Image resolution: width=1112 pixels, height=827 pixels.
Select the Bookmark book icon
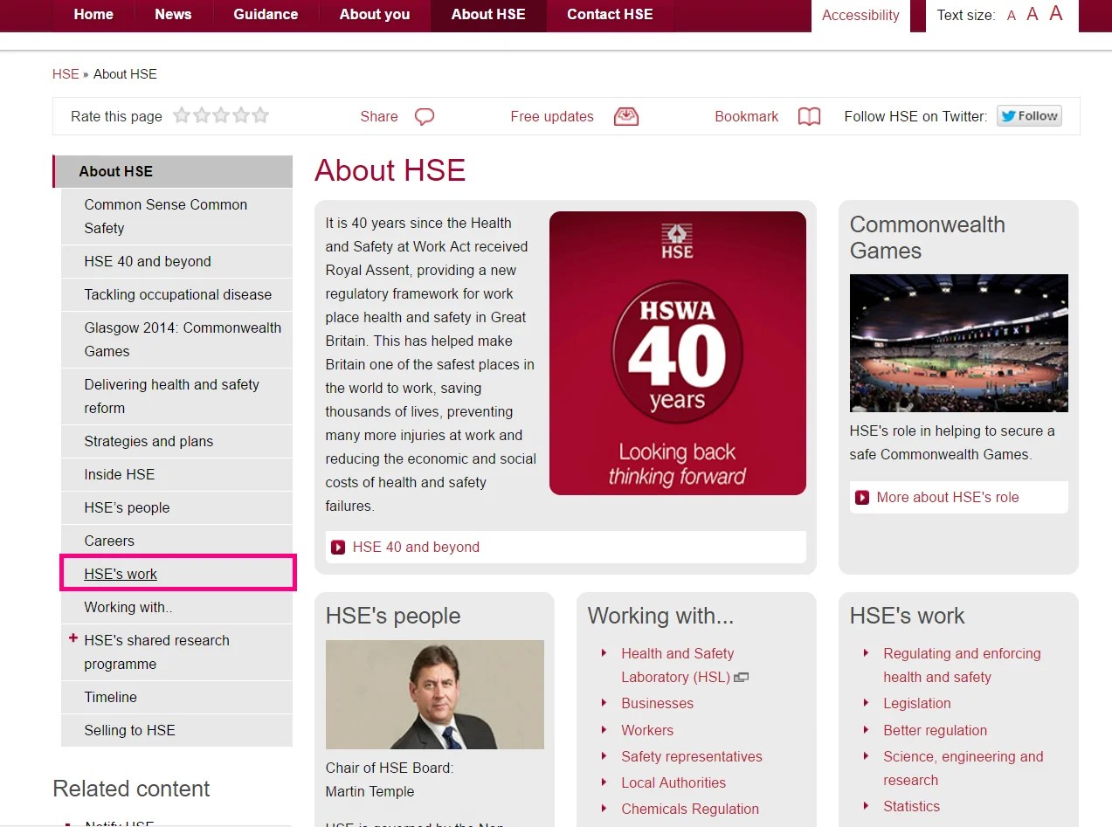point(808,115)
